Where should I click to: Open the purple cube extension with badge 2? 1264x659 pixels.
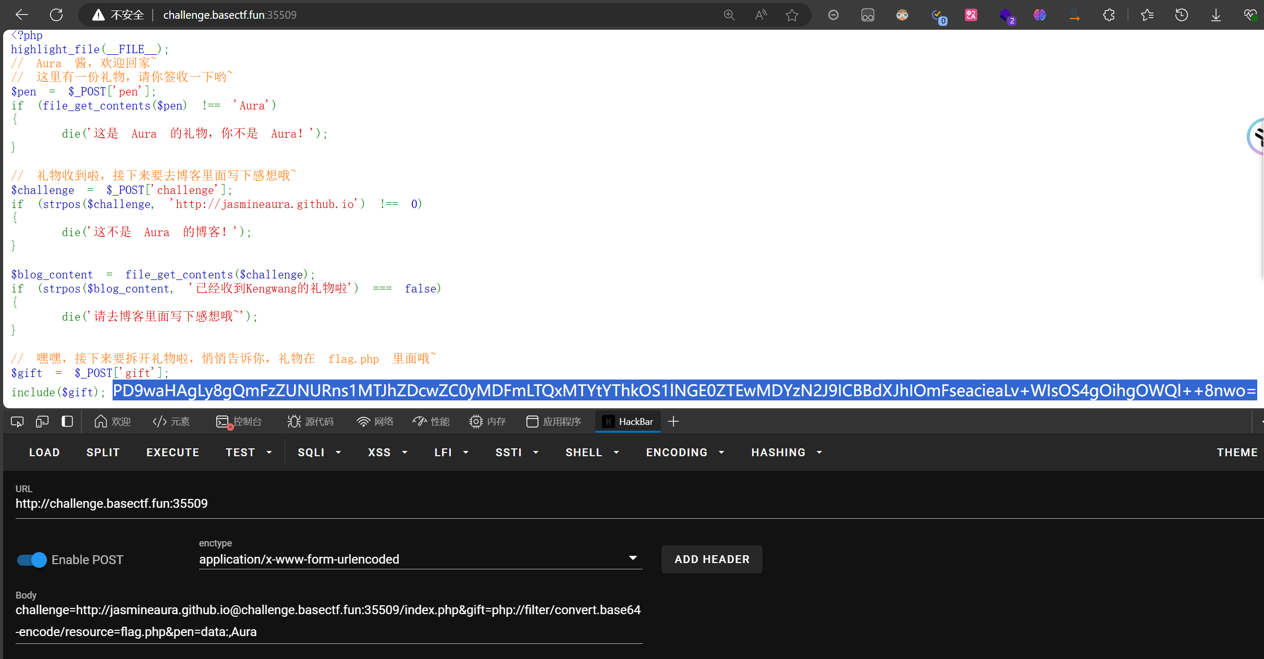[1007, 16]
